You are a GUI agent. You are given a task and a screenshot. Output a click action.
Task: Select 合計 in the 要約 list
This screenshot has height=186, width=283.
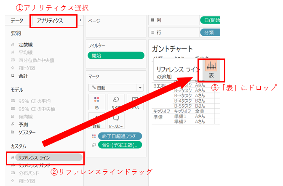click(x=23, y=76)
